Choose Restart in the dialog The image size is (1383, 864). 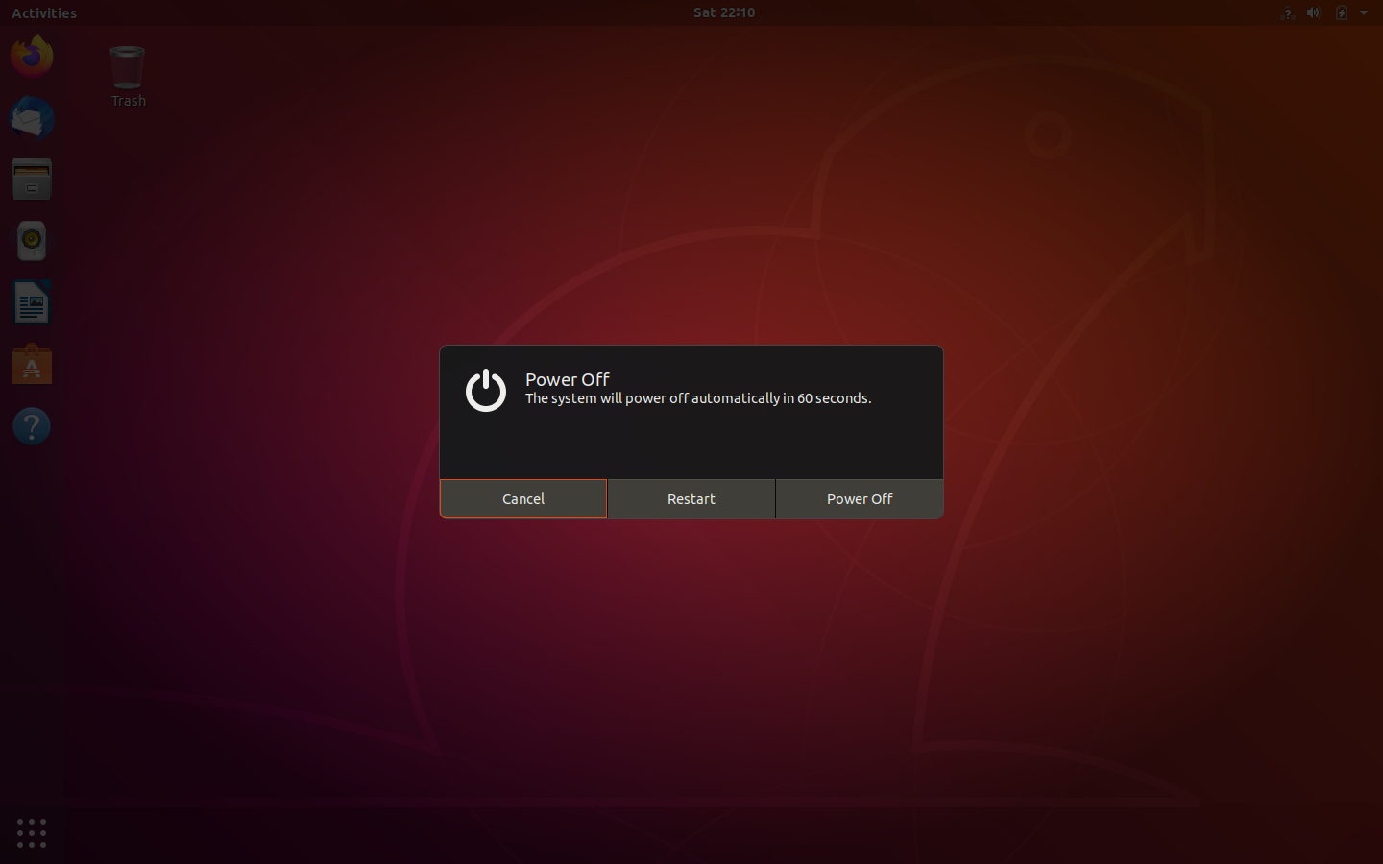tap(691, 499)
